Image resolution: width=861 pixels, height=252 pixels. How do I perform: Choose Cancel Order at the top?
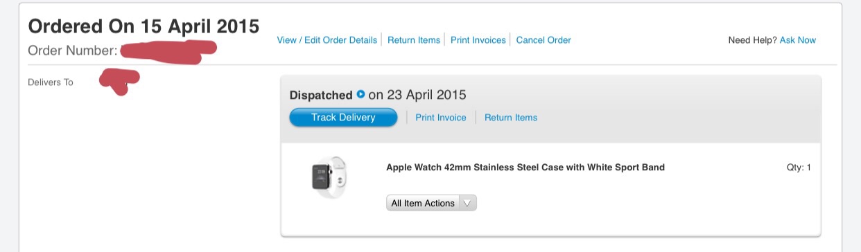click(x=543, y=40)
